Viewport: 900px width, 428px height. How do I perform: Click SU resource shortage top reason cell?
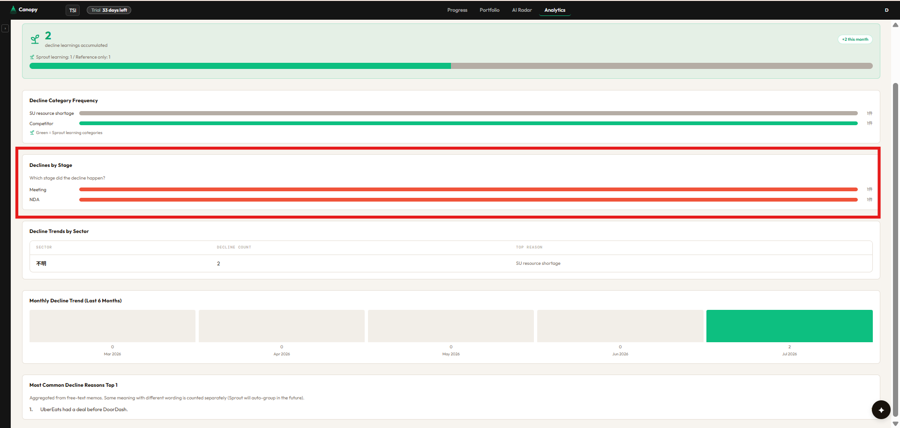[x=538, y=263]
